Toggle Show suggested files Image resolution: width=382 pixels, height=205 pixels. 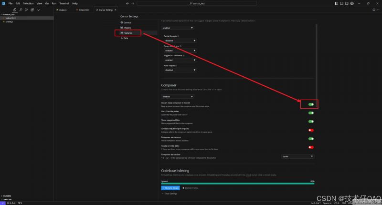pos(311,122)
